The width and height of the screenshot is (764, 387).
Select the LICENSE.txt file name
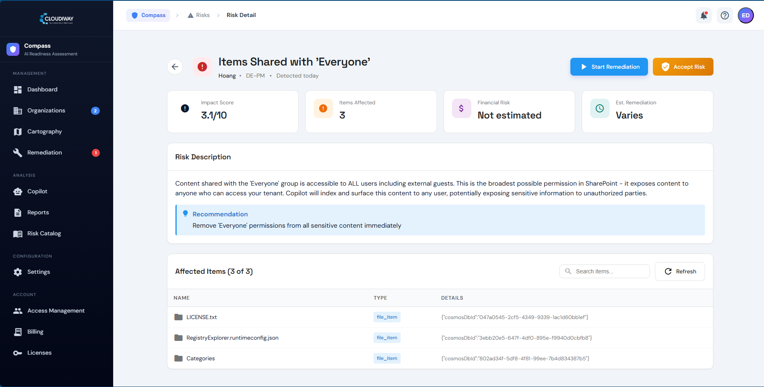coord(202,317)
